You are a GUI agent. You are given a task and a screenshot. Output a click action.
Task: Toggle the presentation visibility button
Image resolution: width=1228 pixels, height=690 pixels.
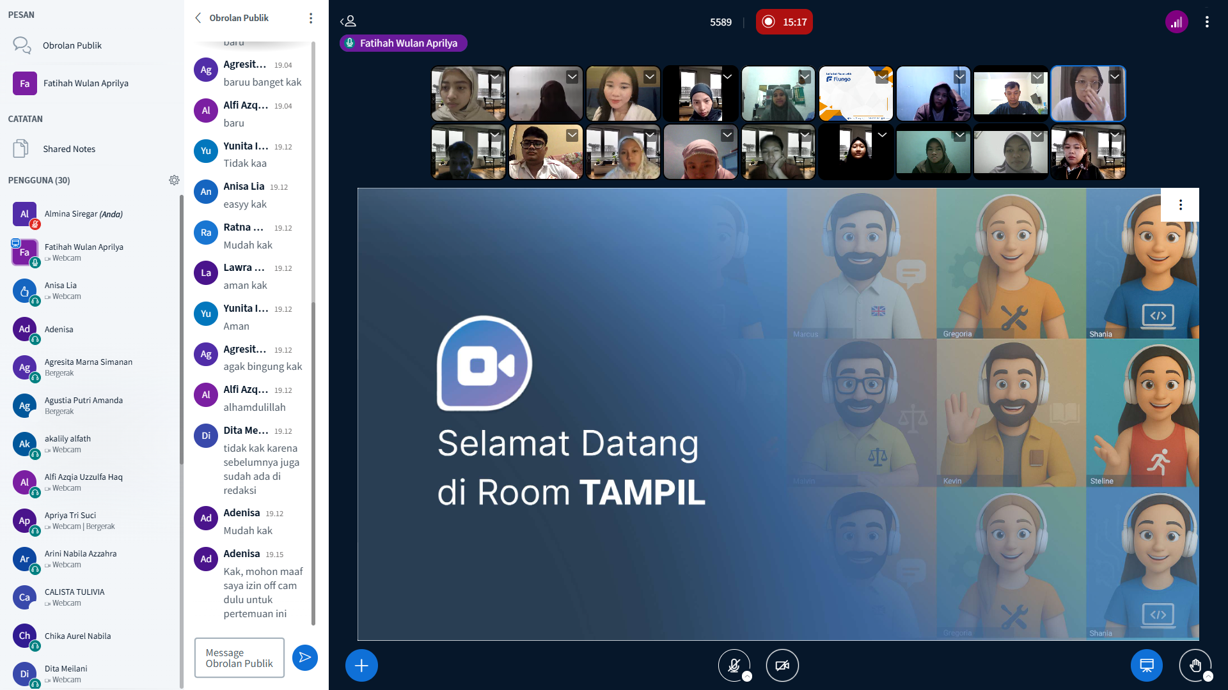click(x=1147, y=665)
